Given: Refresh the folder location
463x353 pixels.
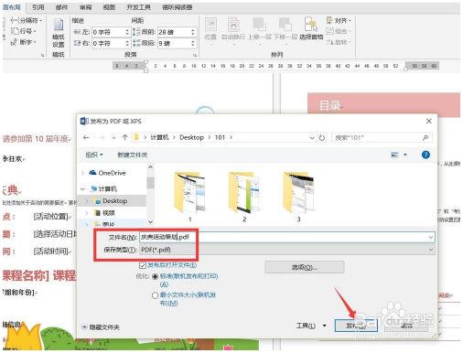Looking at the screenshot, I should pyautogui.click(x=322, y=138).
